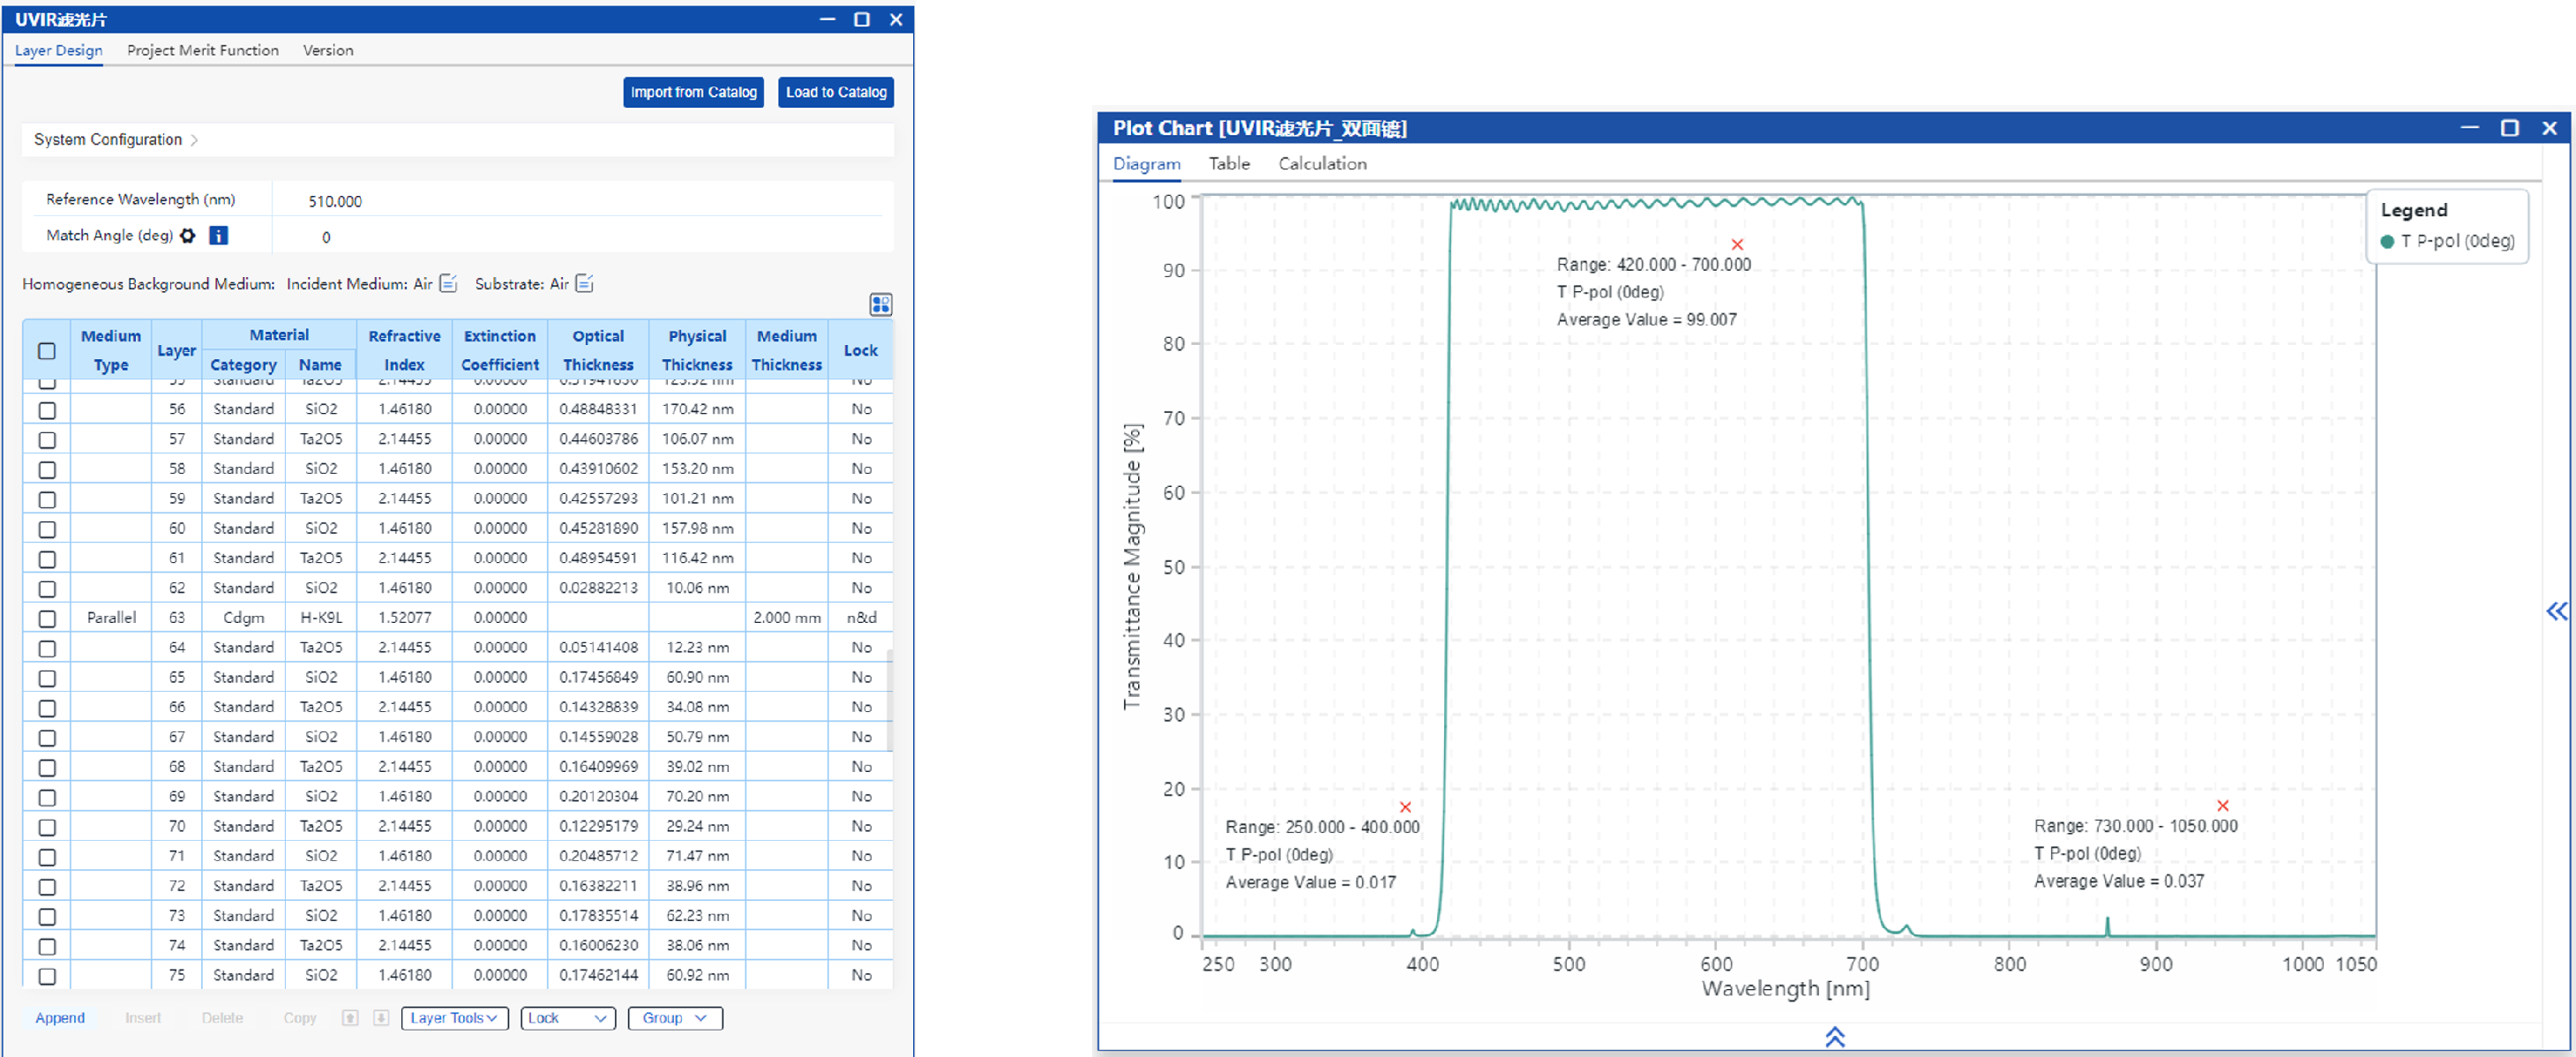The image size is (2576, 1057).
Task: Edit the Substrate Air icon
Action: pos(585,284)
